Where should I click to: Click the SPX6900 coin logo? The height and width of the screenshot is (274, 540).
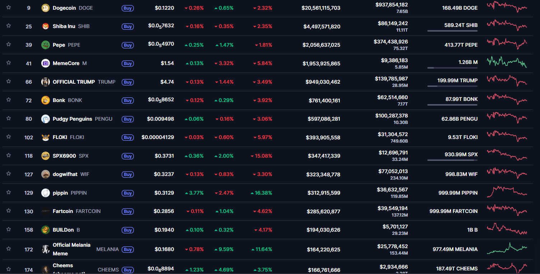click(46, 156)
